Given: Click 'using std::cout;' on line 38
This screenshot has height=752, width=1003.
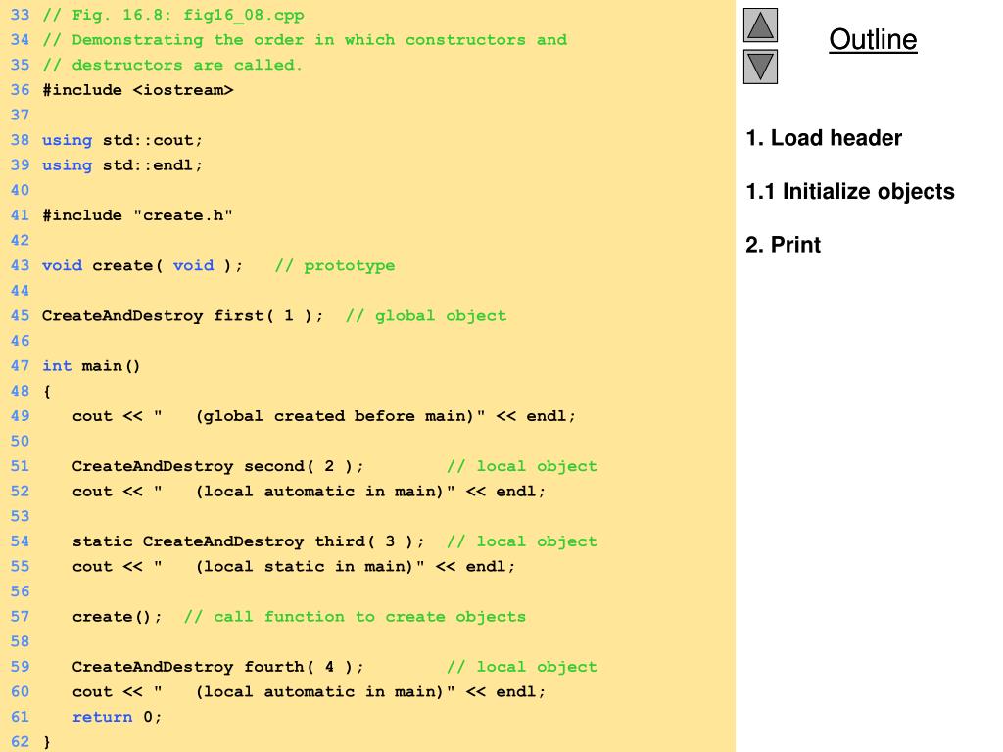Looking at the screenshot, I should coord(122,140).
